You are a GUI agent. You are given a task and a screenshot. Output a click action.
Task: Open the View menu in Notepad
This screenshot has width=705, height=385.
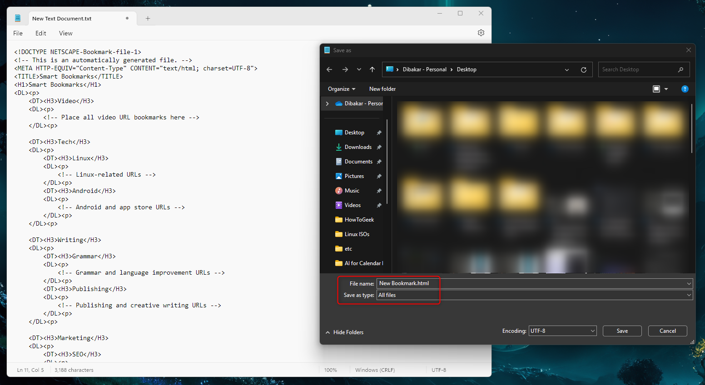click(x=65, y=33)
